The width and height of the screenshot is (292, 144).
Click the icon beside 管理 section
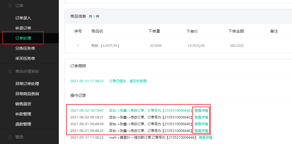click(x=10, y=137)
